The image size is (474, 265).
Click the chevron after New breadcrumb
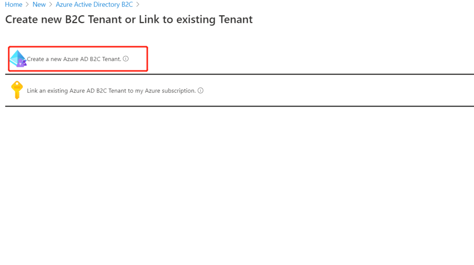point(50,5)
